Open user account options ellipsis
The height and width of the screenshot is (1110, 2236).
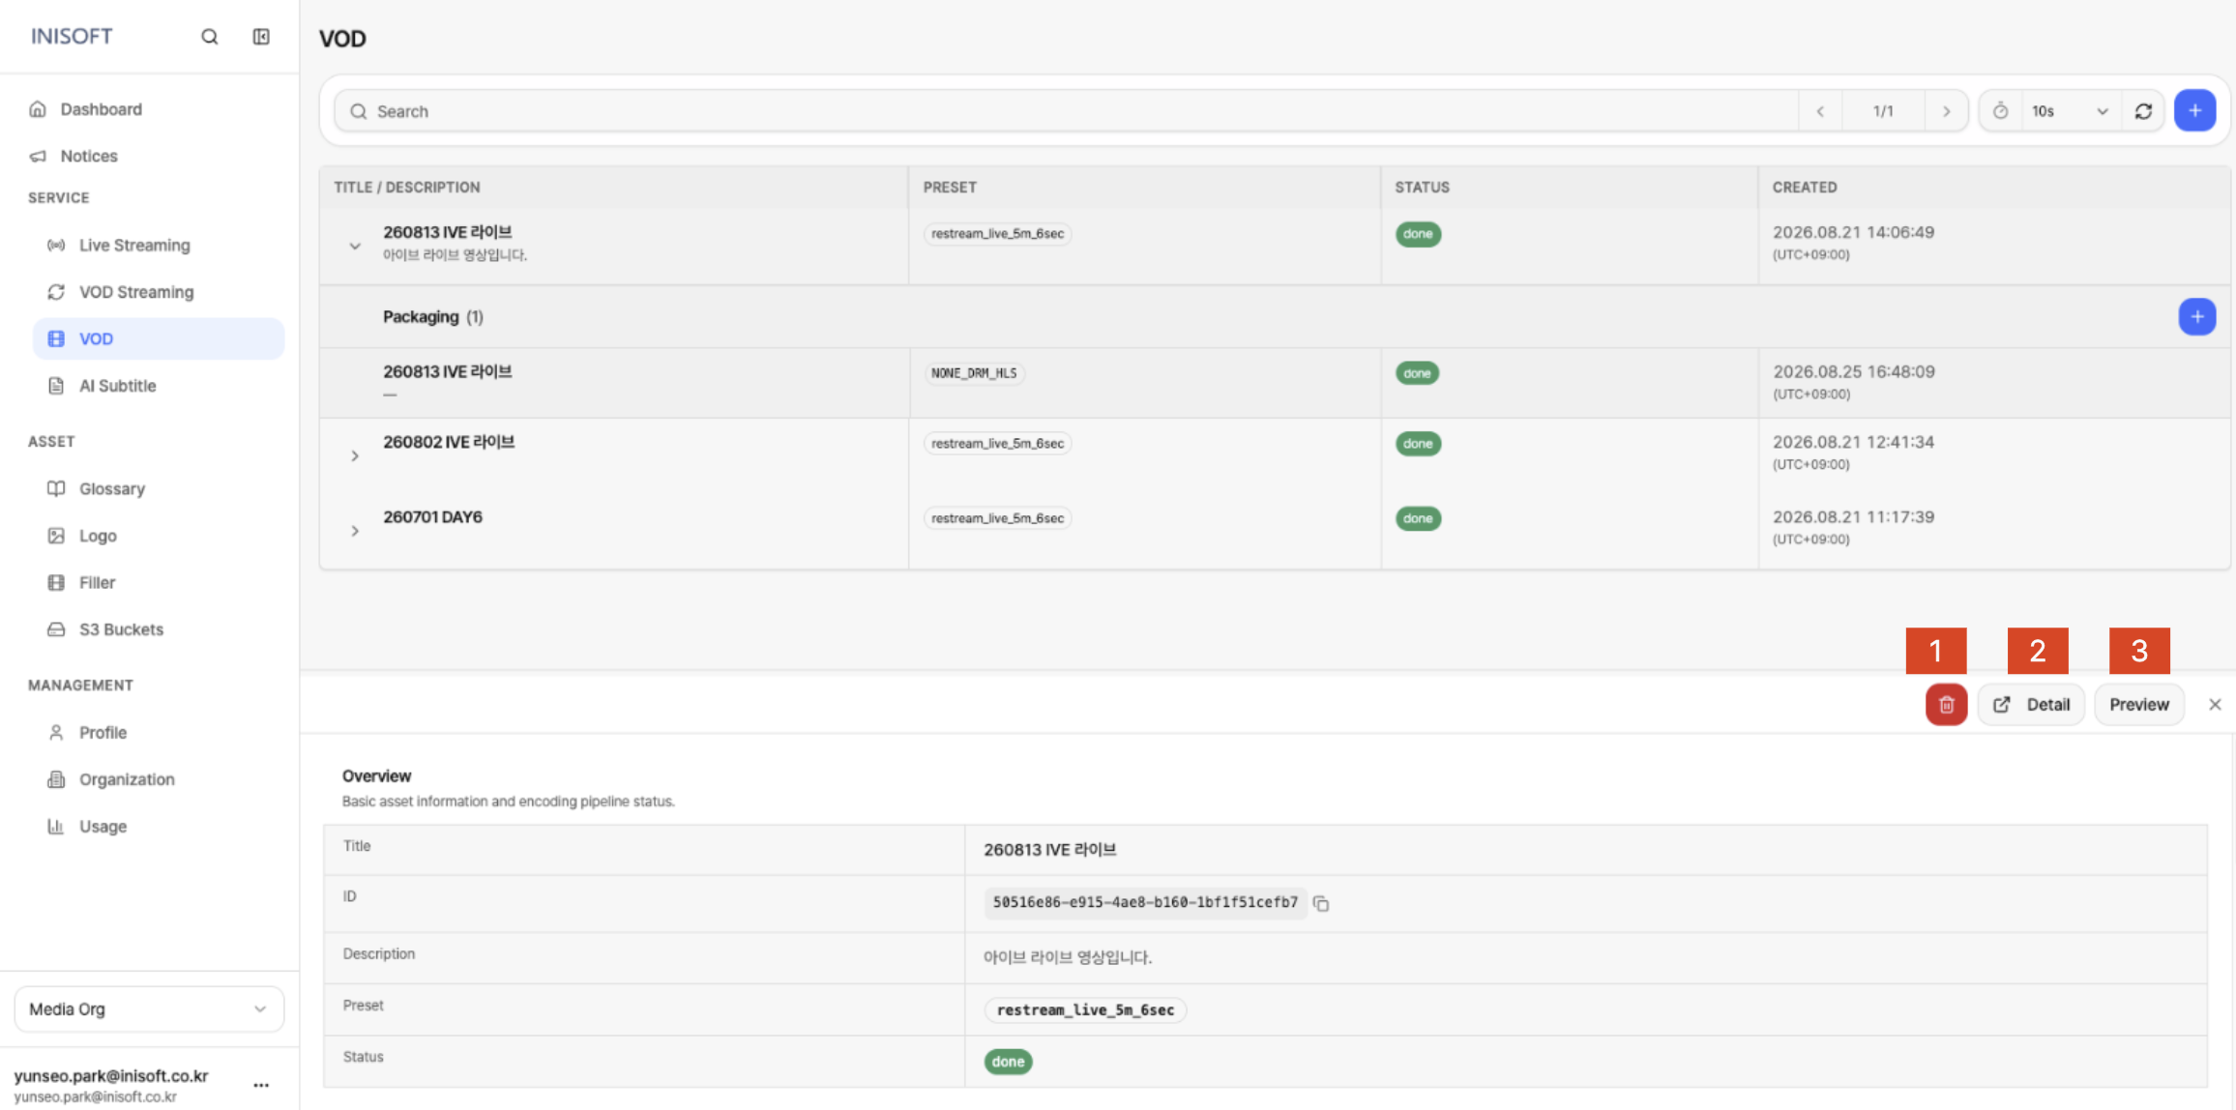pos(261,1085)
